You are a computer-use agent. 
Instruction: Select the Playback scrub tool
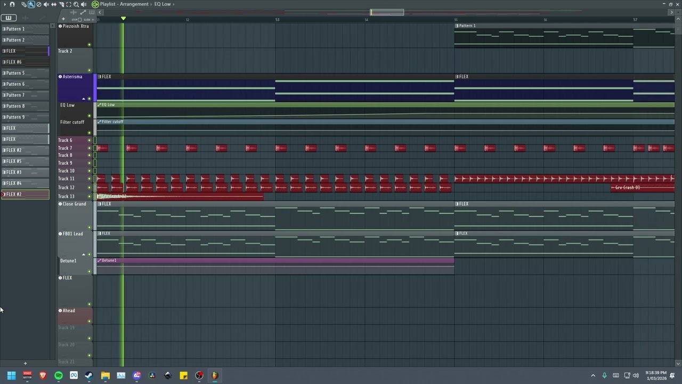(84, 4)
